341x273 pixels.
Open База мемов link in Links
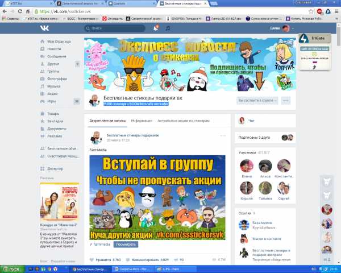point(262,223)
